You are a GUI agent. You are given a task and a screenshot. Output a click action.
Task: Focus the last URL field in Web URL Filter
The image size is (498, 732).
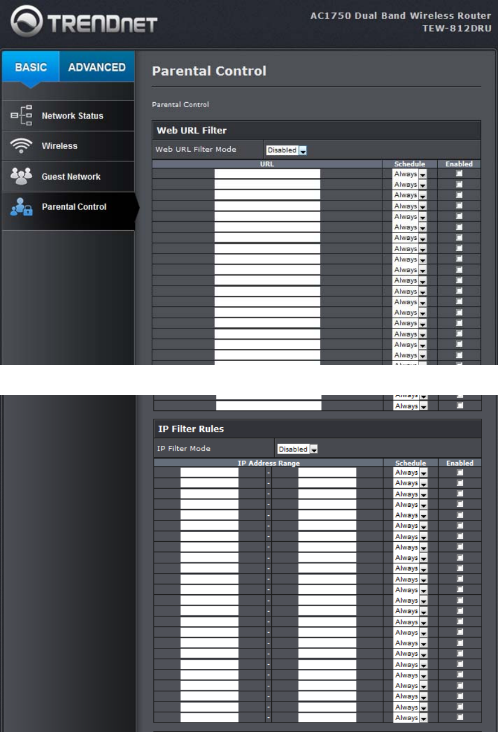click(269, 406)
